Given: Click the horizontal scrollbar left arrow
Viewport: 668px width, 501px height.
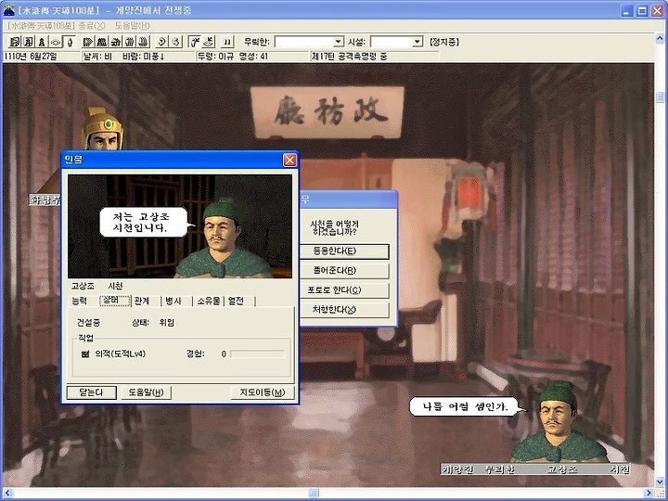Looking at the screenshot, I should [x=7, y=493].
